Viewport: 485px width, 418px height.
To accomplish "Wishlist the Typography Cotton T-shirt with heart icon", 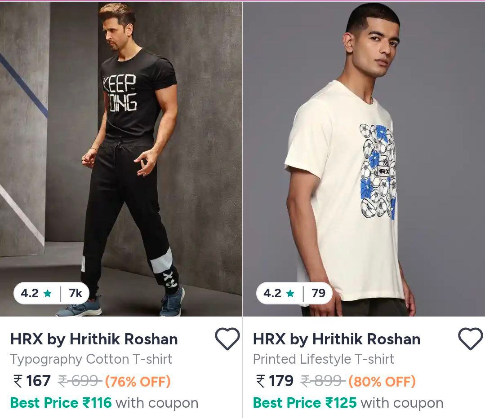I will pos(227,339).
